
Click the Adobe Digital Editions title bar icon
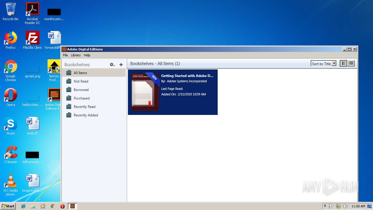point(64,49)
